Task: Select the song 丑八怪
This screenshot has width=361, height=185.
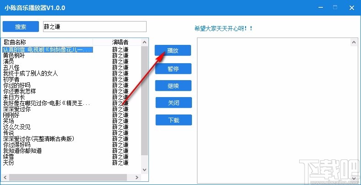Action: point(11,68)
